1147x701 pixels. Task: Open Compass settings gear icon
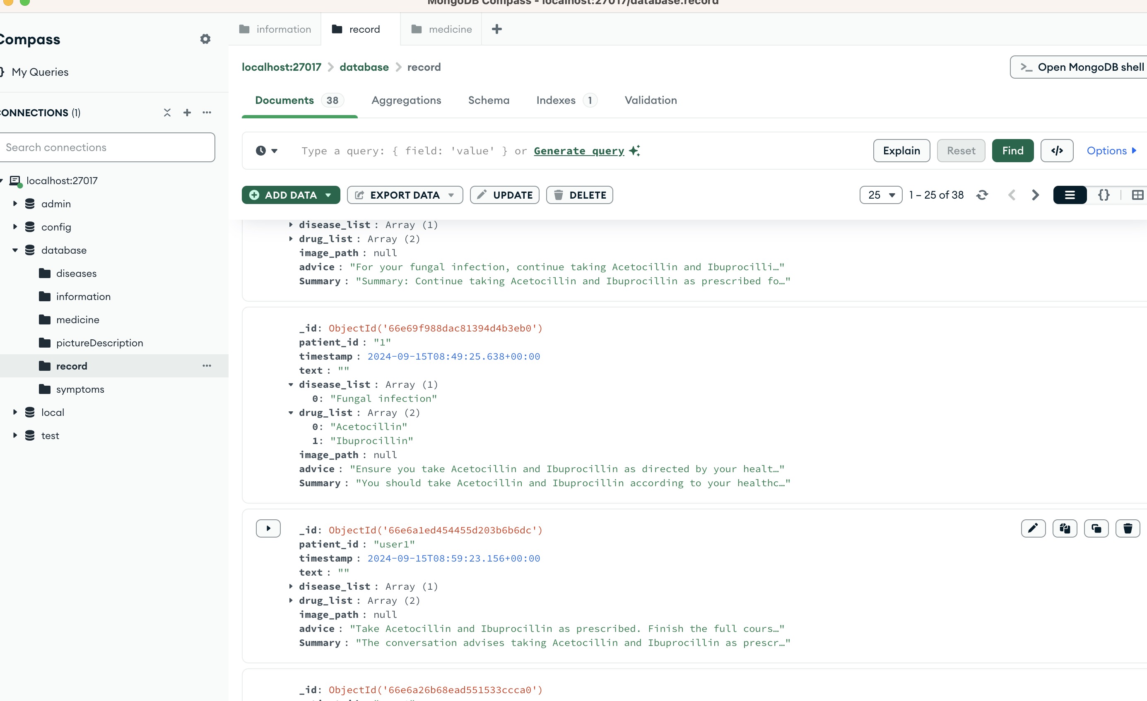205,39
